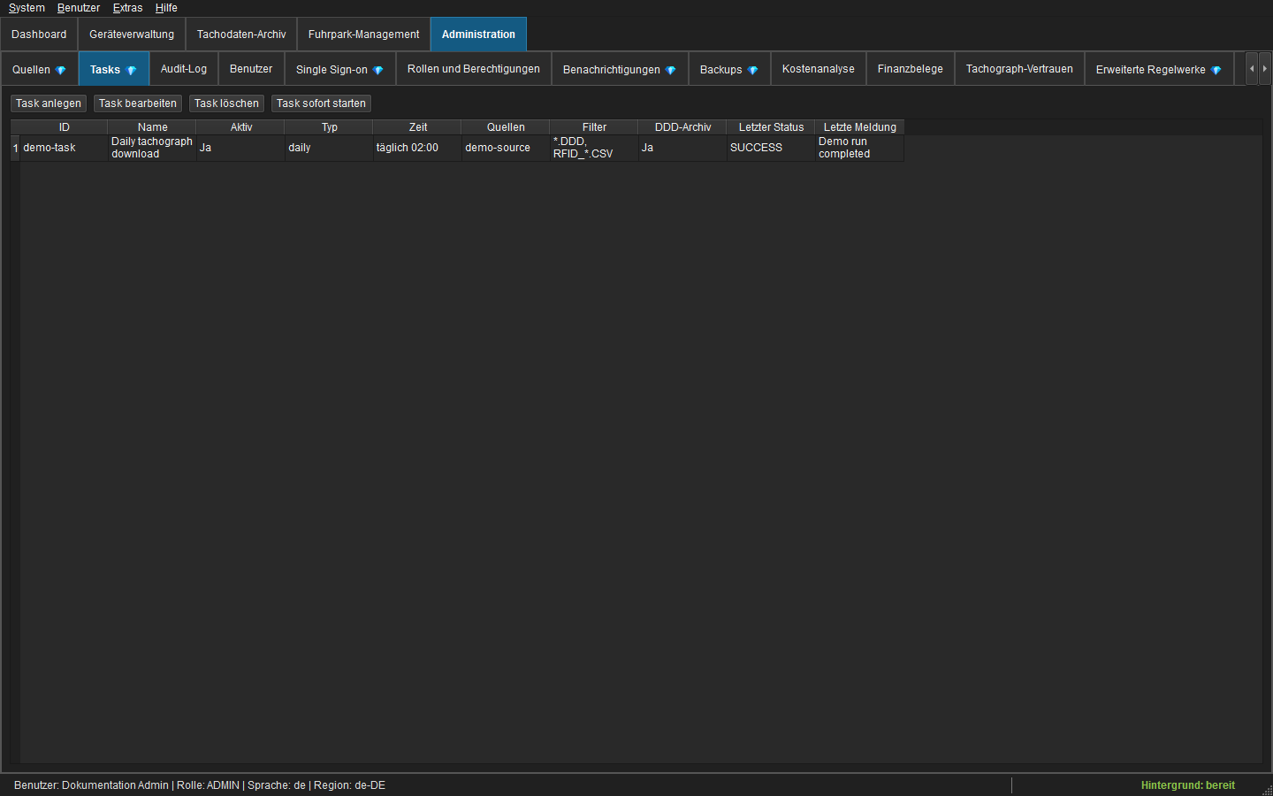Viewport: 1273px width, 796px height.
Task: Open the Fuhrpark-Management tab
Action: [x=364, y=34]
